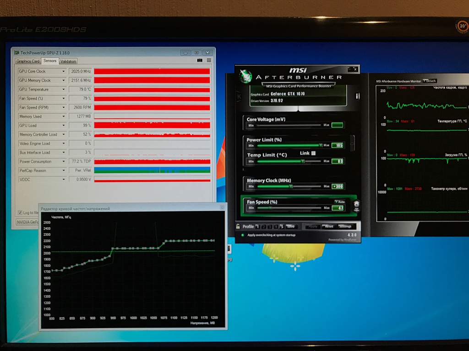
Task: Open the VDDC sensor dropdown
Action: click(x=63, y=179)
